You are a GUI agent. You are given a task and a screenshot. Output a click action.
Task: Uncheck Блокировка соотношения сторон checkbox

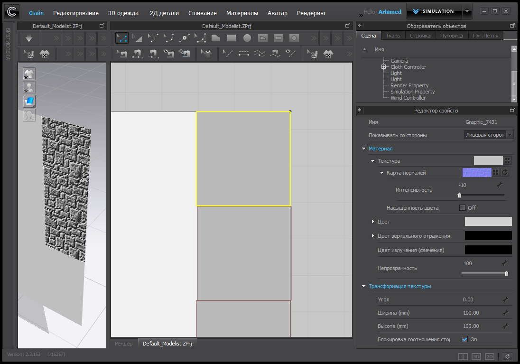[x=464, y=339]
